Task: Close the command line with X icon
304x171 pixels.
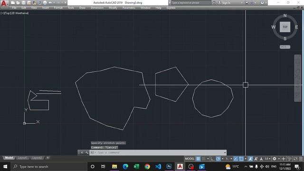Action: [x=82, y=152]
